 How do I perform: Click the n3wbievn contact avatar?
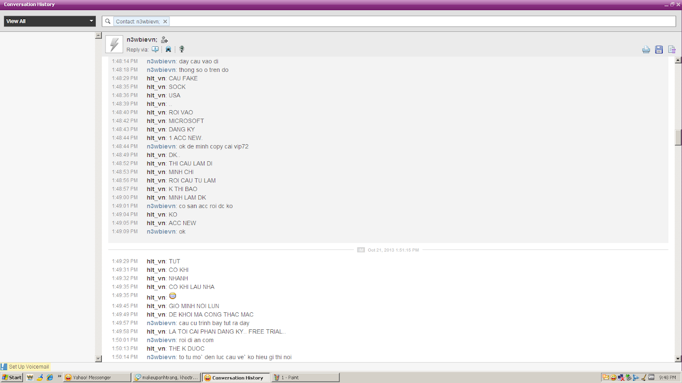click(114, 44)
